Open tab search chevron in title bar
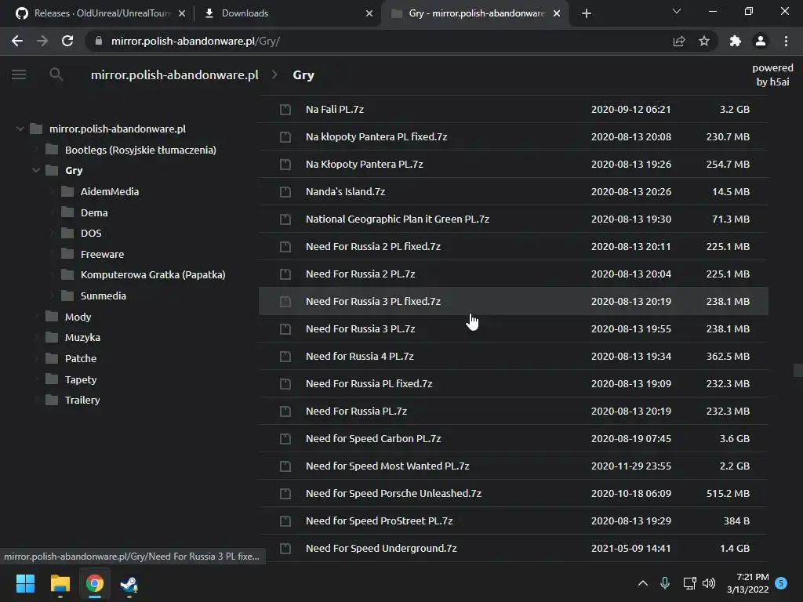 tap(677, 11)
